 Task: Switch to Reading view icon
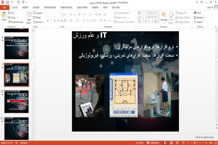(177, 143)
